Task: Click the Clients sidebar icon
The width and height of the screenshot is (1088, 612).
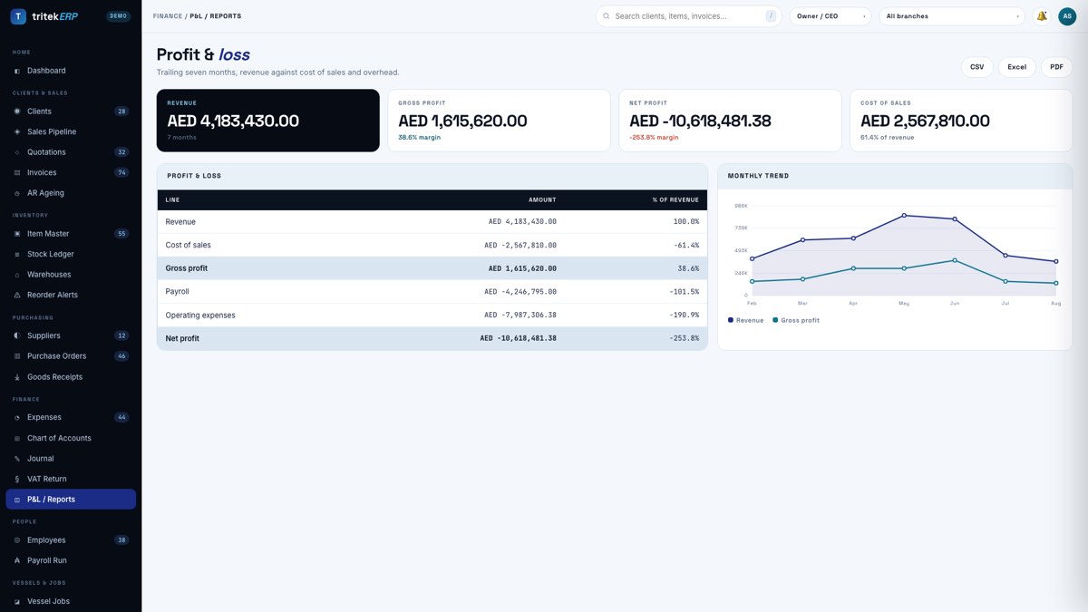Action: pyautogui.click(x=17, y=112)
